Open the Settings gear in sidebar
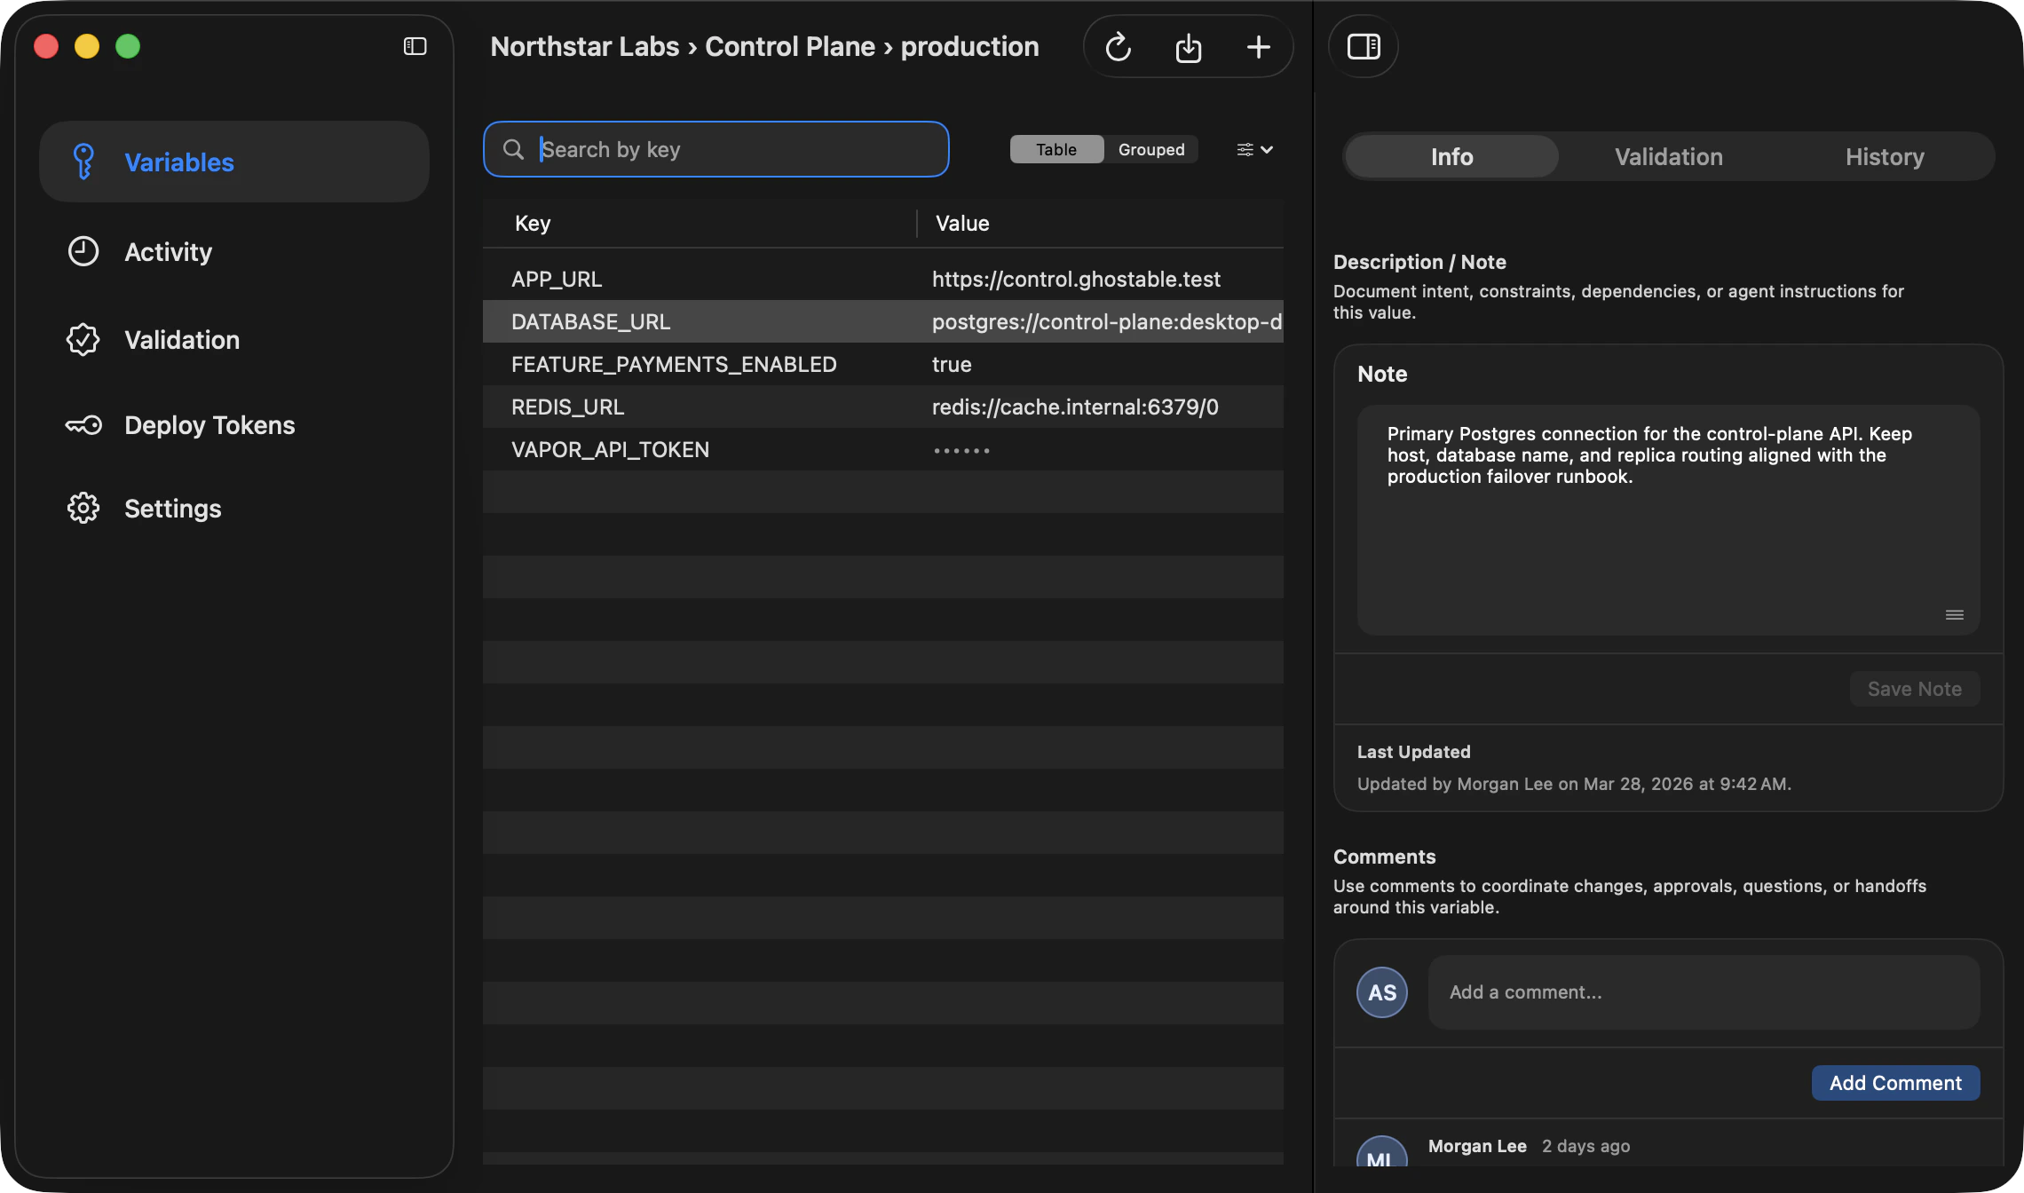The height and width of the screenshot is (1193, 2024). point(83,508)
